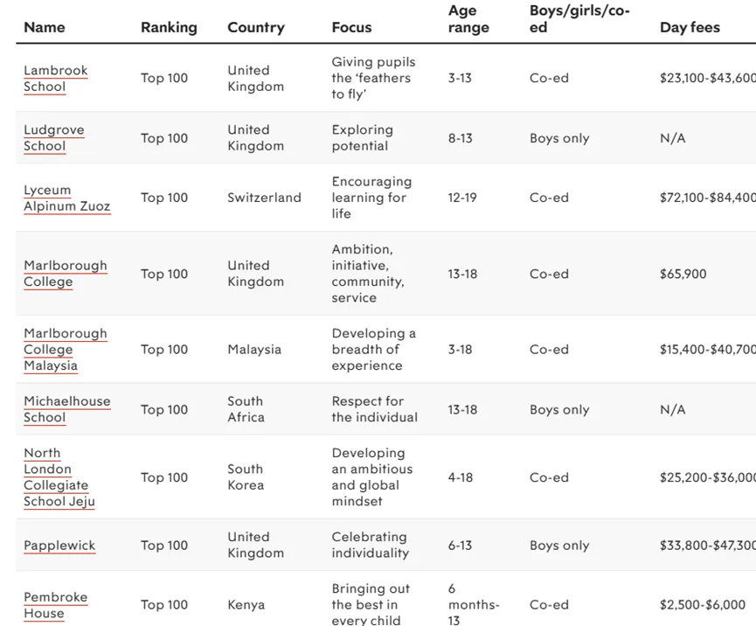Open the Papplewick school link
756x626 pixels.
tap(59, 546)
